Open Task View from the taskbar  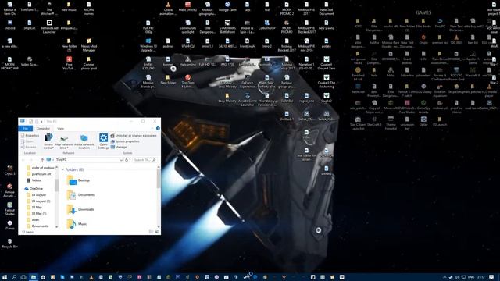click(x=23, y=277)
